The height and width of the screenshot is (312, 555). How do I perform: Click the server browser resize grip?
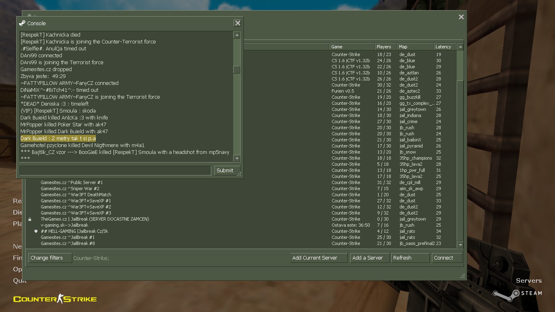(x=462, y=276)
